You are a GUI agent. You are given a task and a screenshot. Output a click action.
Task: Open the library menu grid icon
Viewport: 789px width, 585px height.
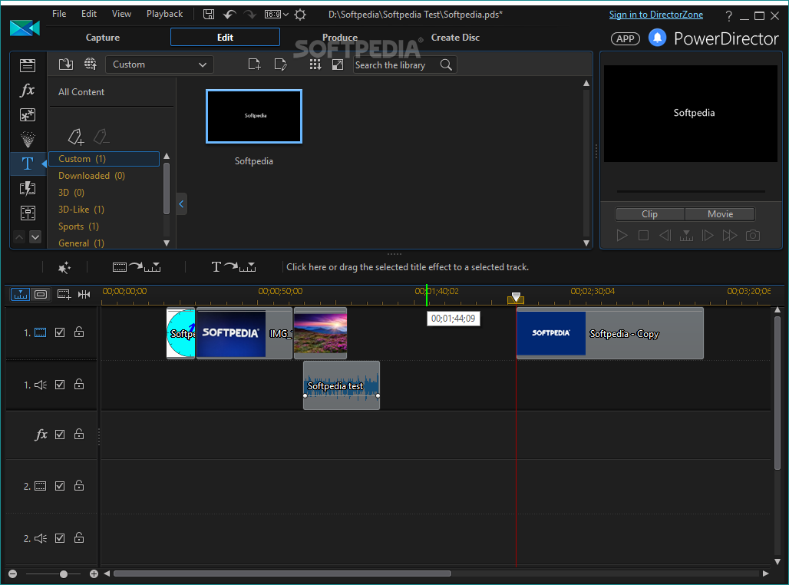[315, 64]
